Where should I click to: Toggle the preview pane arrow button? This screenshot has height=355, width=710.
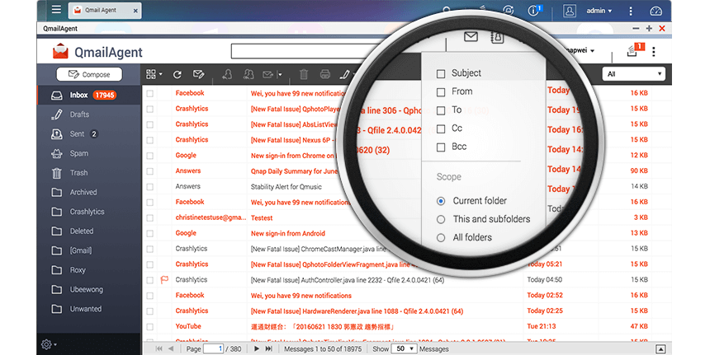tap(660, 349)
